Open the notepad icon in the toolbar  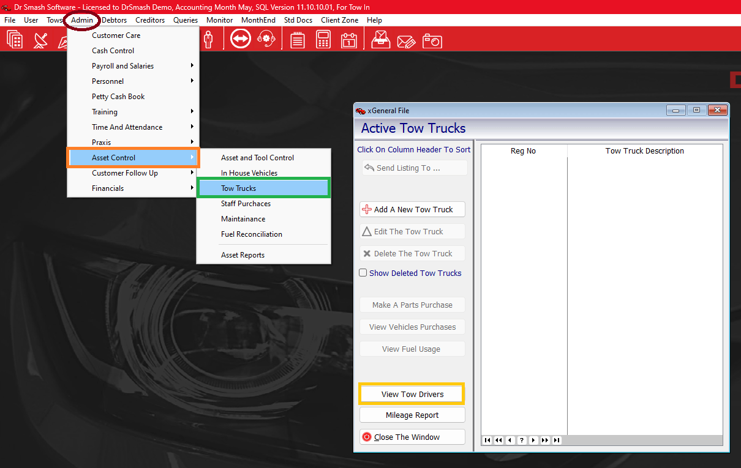coord(298,39)
